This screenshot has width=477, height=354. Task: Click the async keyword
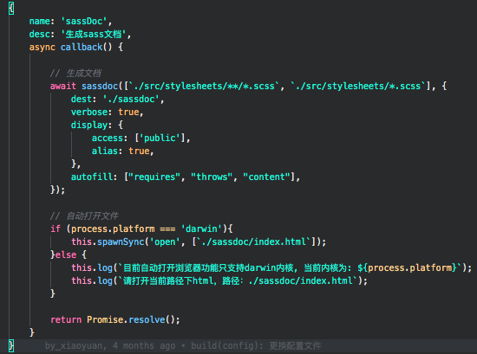42,48
